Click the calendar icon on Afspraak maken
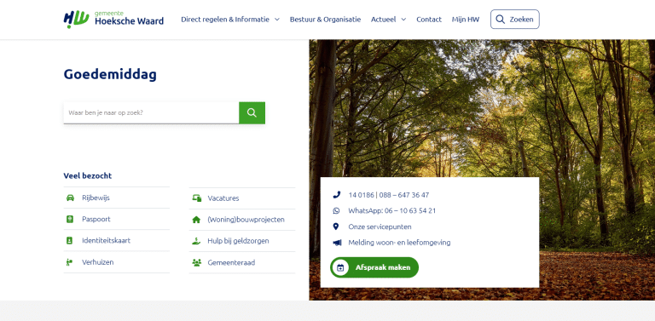655x321 pixels. coord(340,267)
